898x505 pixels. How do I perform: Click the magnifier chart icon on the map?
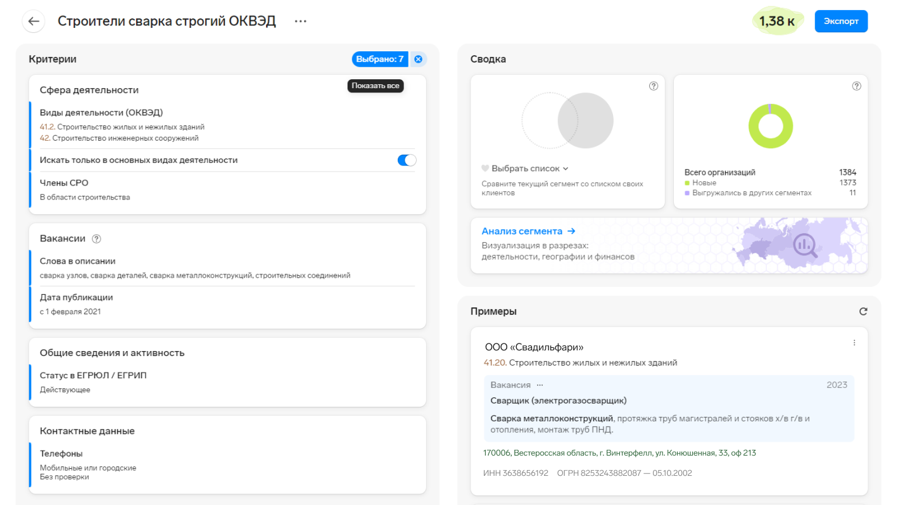click(x=806, y=245)
